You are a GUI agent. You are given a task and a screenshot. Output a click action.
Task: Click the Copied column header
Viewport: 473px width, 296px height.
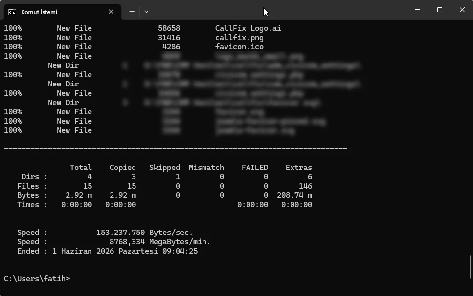point(122,168)
